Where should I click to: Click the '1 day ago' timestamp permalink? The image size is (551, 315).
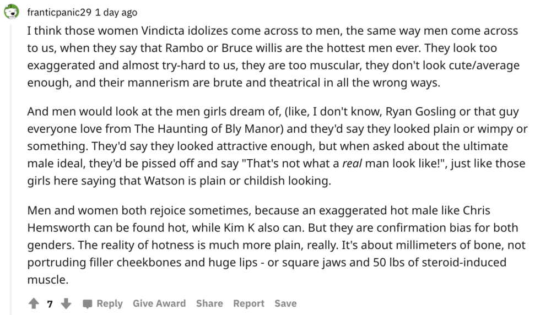coord(116,12)
